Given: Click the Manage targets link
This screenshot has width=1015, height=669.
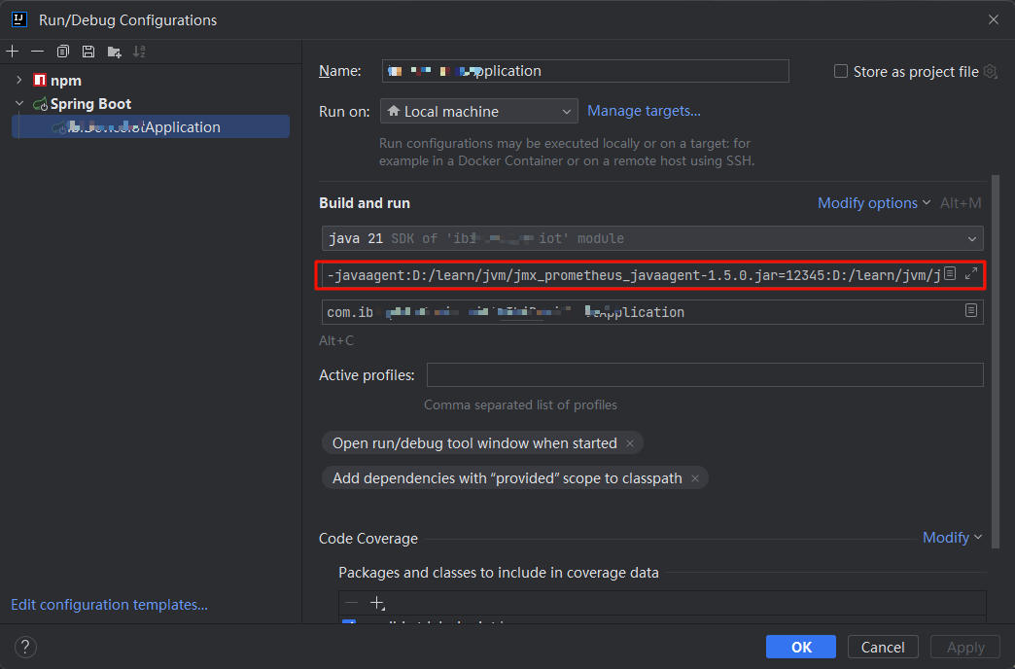Looking at the screenshot, I should (644, 111).
